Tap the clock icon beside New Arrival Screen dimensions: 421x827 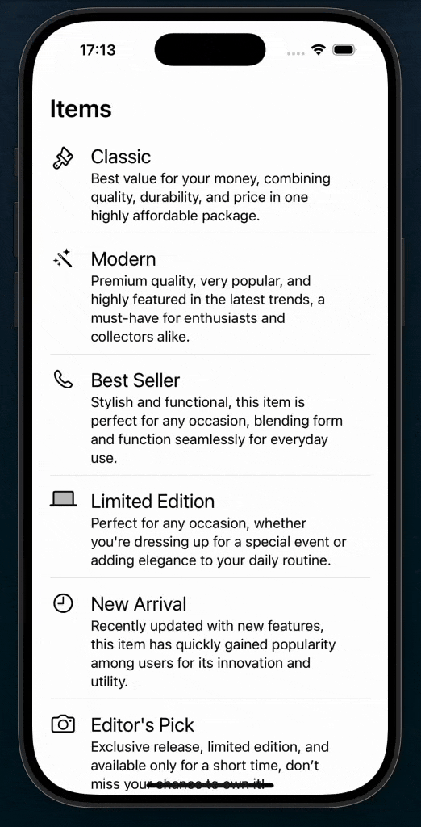pos(63,603)
